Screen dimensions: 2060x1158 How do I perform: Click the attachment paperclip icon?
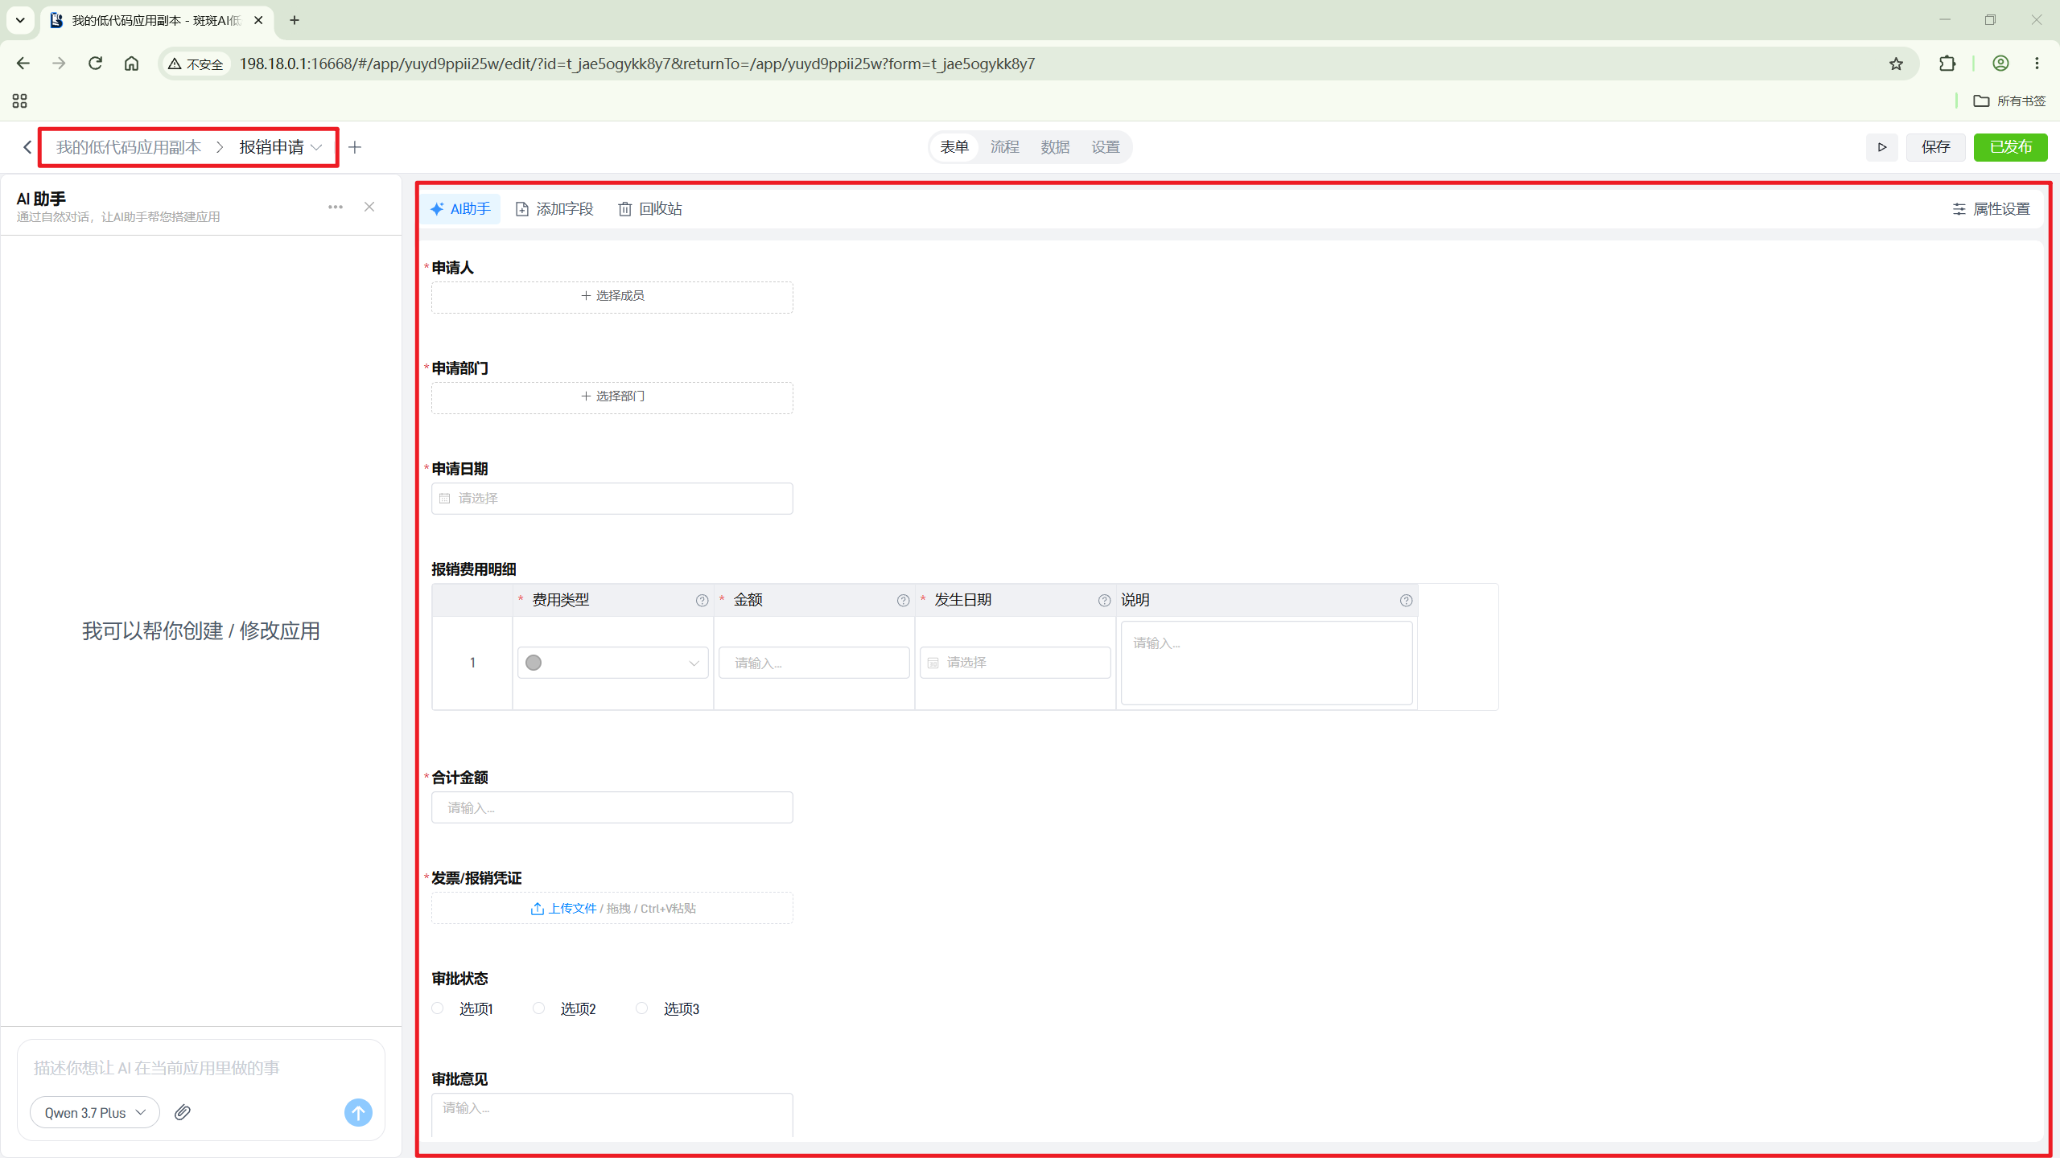pos(183,1112)
